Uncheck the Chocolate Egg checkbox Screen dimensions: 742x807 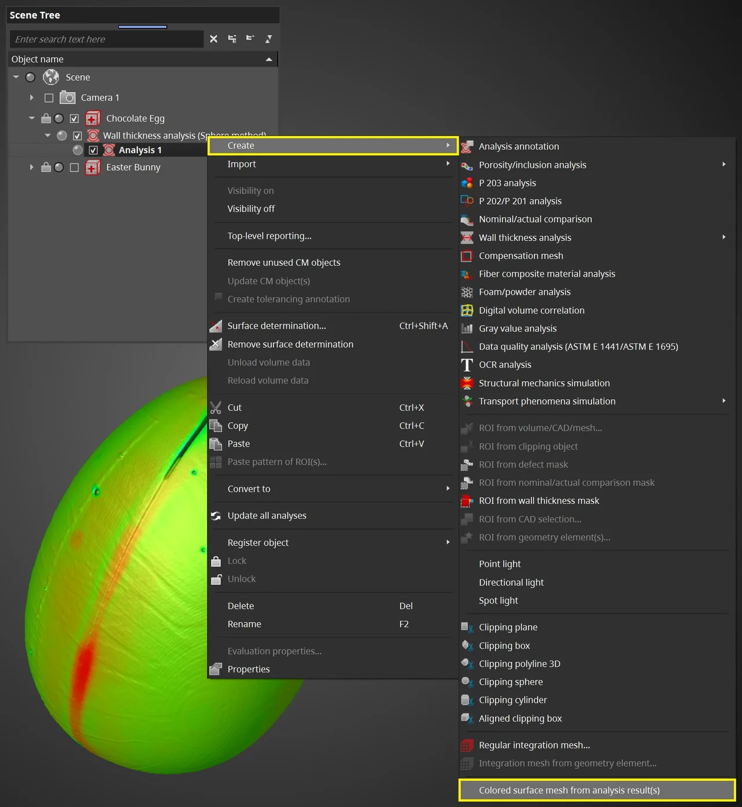pos(74,119)
